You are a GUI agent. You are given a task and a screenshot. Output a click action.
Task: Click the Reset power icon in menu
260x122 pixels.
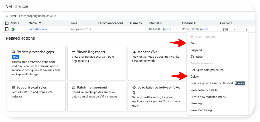click(x=192, y=57)
